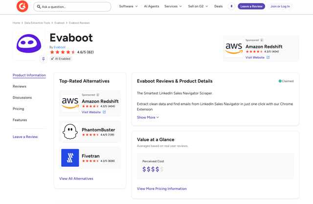Screen dimensions: 313x204
Task: Click the pin icon in the top navigation
Action: (231, 6)
